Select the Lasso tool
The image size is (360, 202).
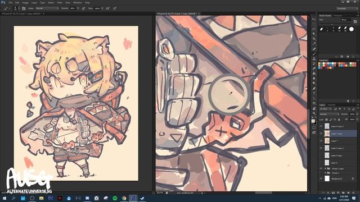pos(314,29)
